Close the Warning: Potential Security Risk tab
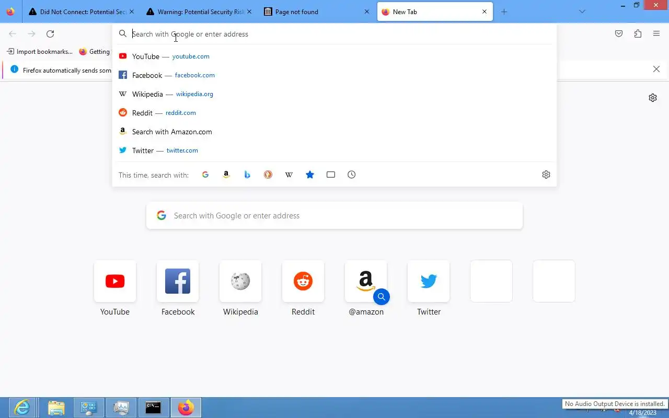This screenshot has width=669, height=418. [x=249, y=11]
